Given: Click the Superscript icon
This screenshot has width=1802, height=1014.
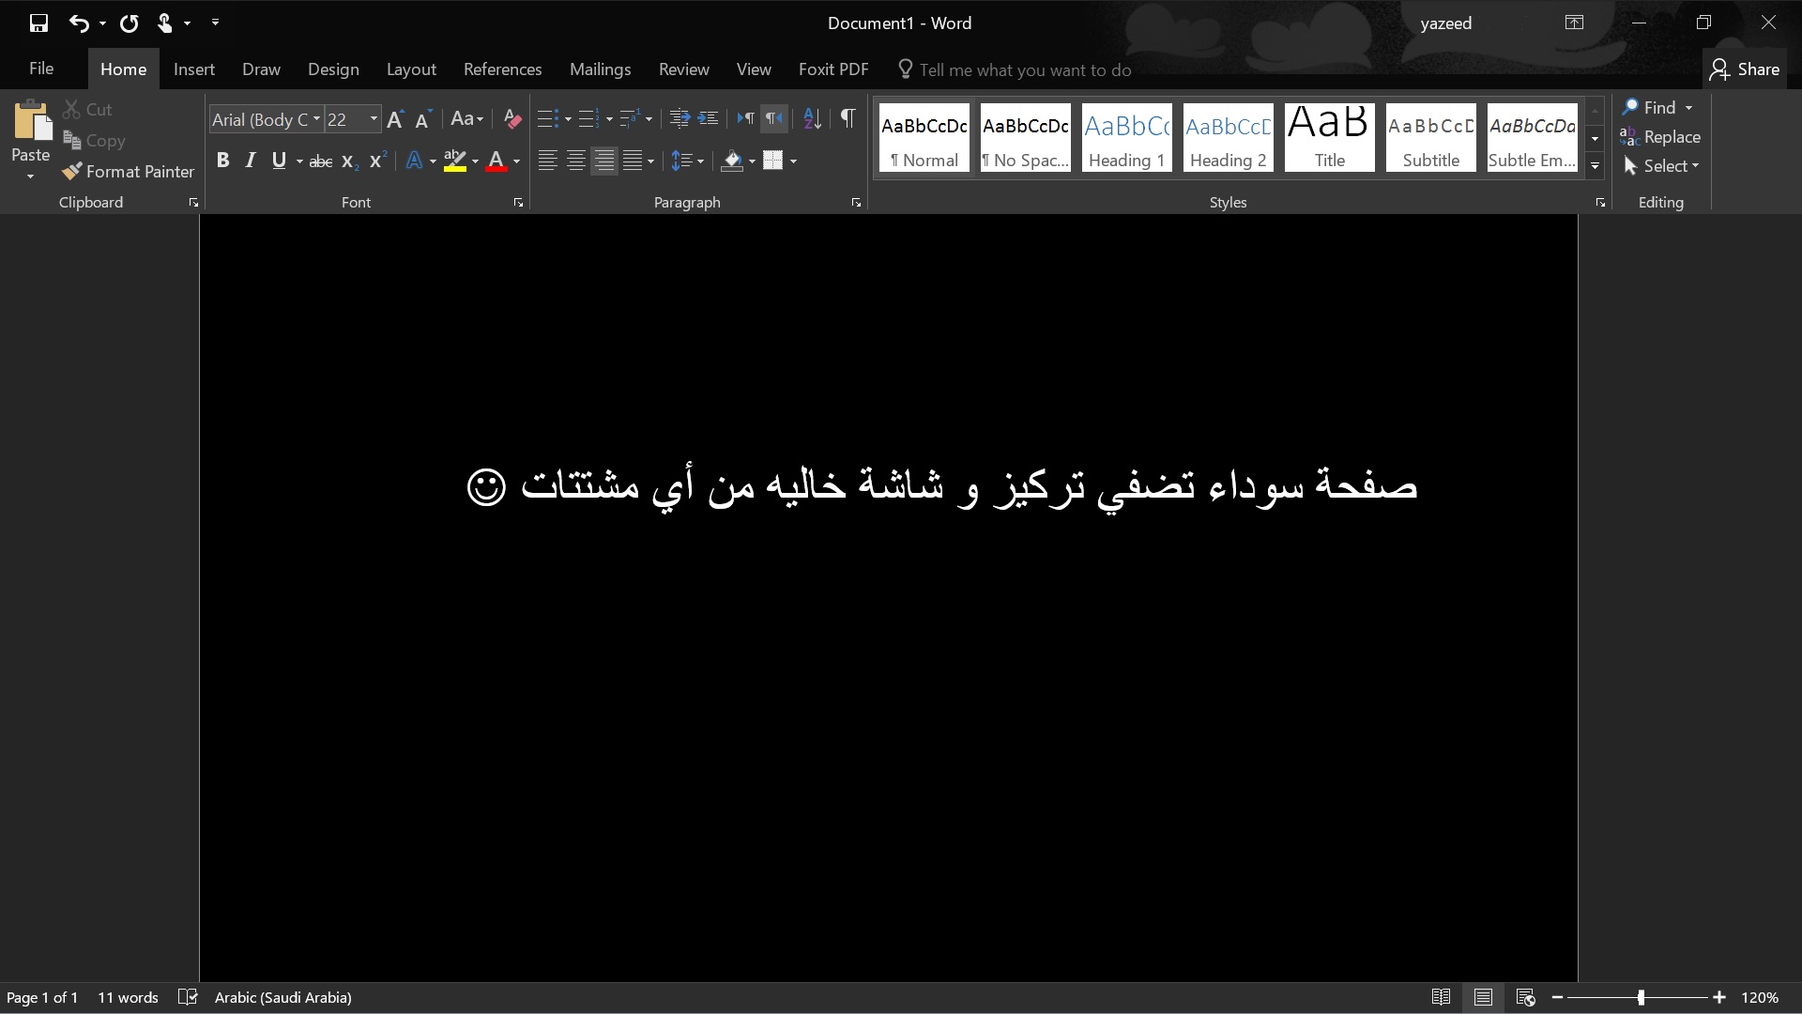Looking at the screenshot, I should pos(377,161).
